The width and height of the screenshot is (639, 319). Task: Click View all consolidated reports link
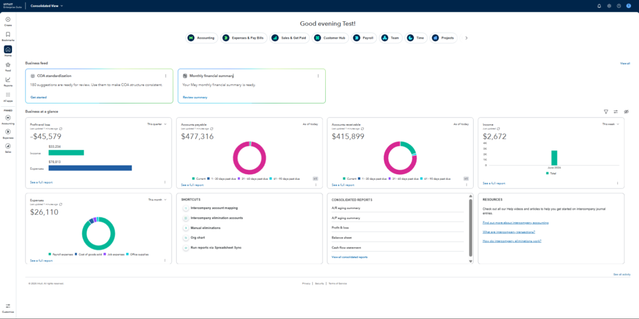(x=349, y=257)
